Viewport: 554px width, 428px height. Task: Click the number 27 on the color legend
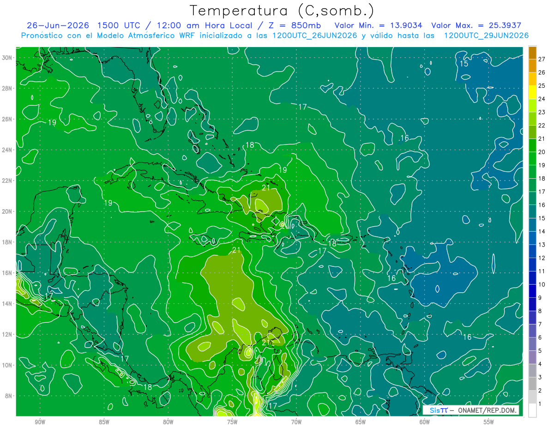[542, 59]
